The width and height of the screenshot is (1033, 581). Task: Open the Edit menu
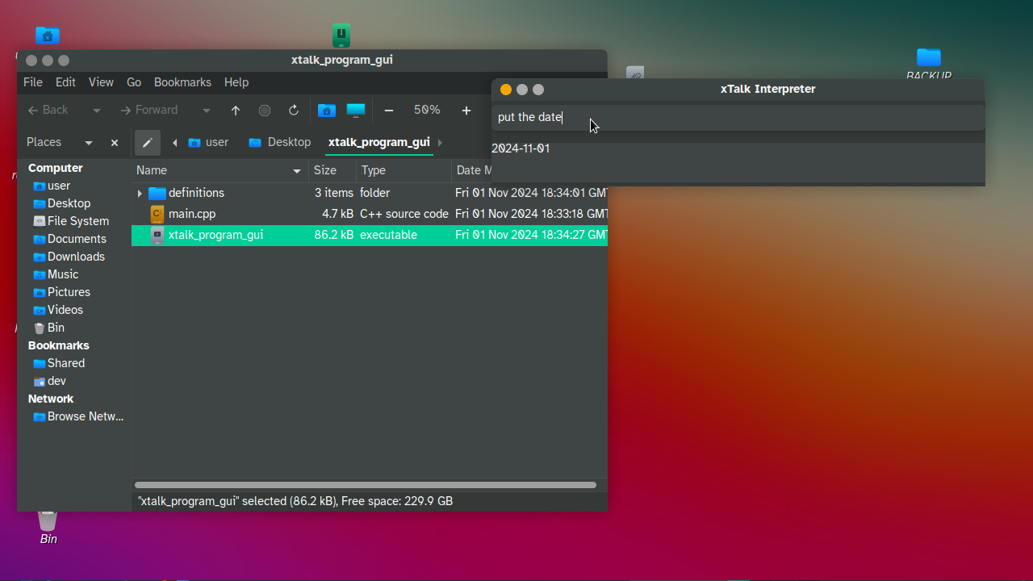click(x=65, y=82)
